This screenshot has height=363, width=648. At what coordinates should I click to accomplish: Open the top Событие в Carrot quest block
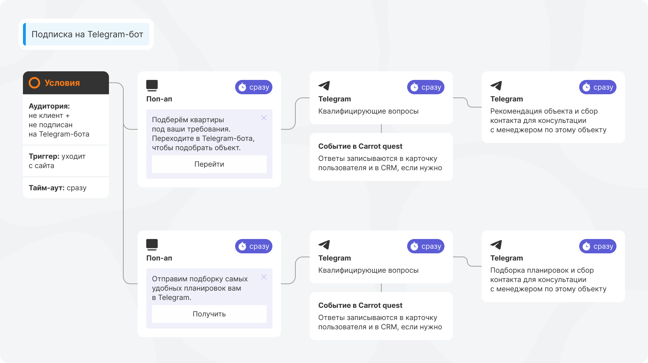tap(381, 157)
